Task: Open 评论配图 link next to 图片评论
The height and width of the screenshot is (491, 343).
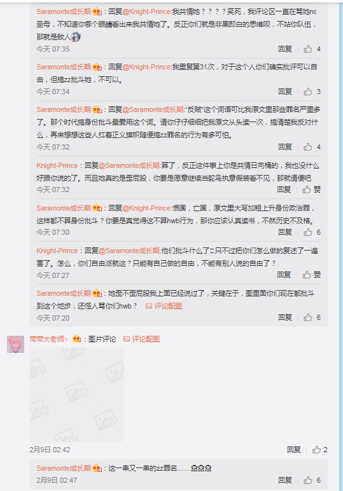Action: point(141,339)
